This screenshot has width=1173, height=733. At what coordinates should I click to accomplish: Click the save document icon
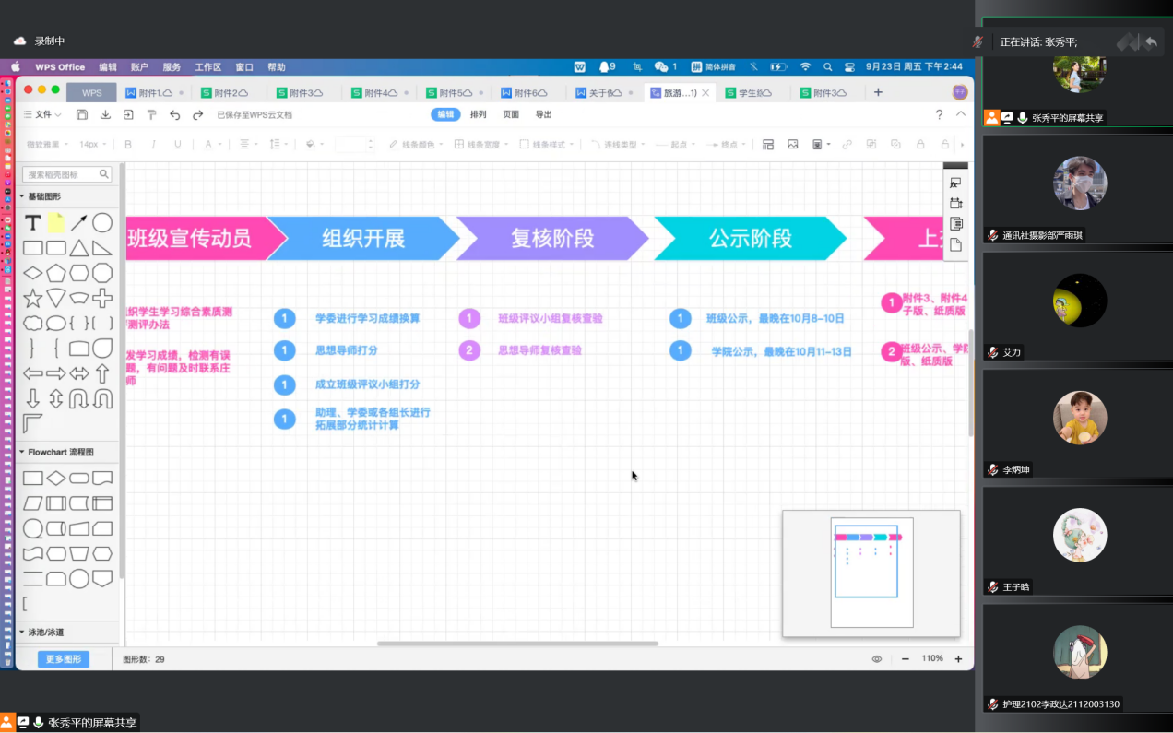(x=82, y=115)
